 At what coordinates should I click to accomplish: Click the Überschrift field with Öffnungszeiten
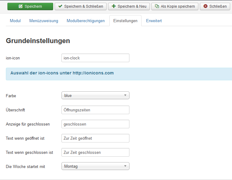coord(95,110)
